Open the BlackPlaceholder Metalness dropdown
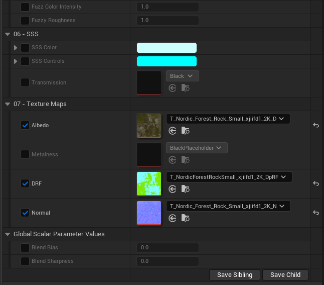324x285 pixels. tap(197, 148)
